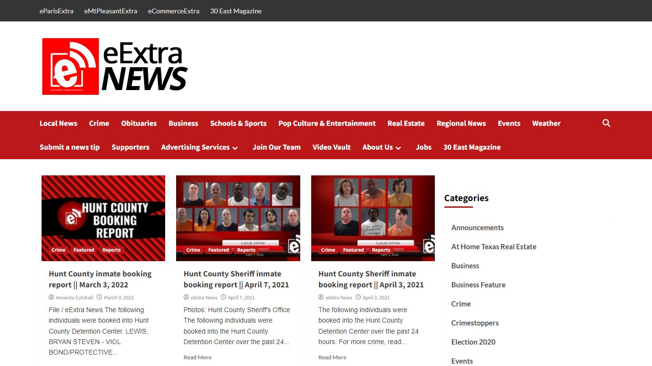Open Business category in sidebar

(465, 266)
